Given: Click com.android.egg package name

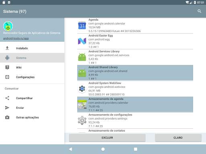Looking at the screenshot, I should (x=99, y=39).
